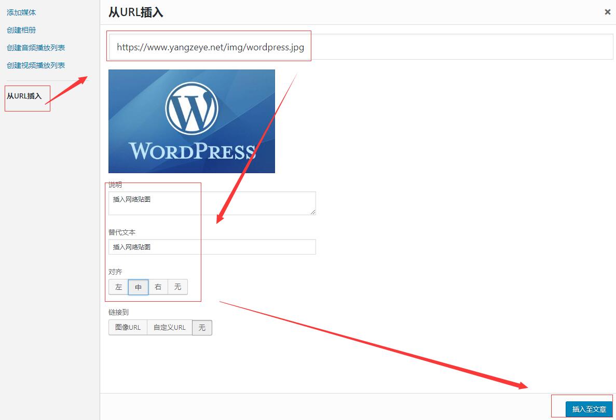This screenshot has width=616, height=420.
Task: Open 创建视频播放列表 option
Action: [x=36, y=65]
